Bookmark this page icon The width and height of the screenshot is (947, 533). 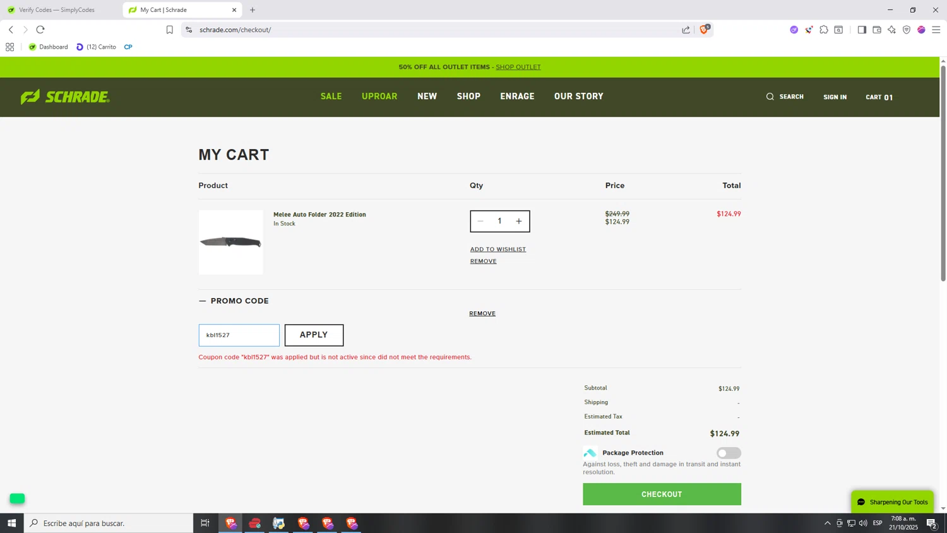[169, 30]
